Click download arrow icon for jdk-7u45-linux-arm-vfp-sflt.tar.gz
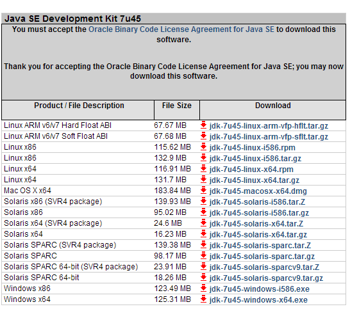 click(x=203, y=136)
